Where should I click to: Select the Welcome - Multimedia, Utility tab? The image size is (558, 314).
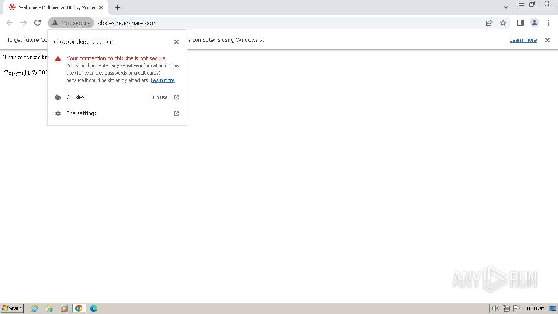click(x=56, y=7)
